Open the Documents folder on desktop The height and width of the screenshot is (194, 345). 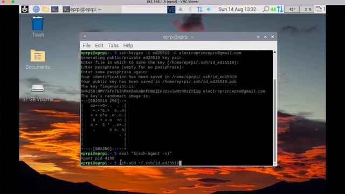(x=38, y=59)
